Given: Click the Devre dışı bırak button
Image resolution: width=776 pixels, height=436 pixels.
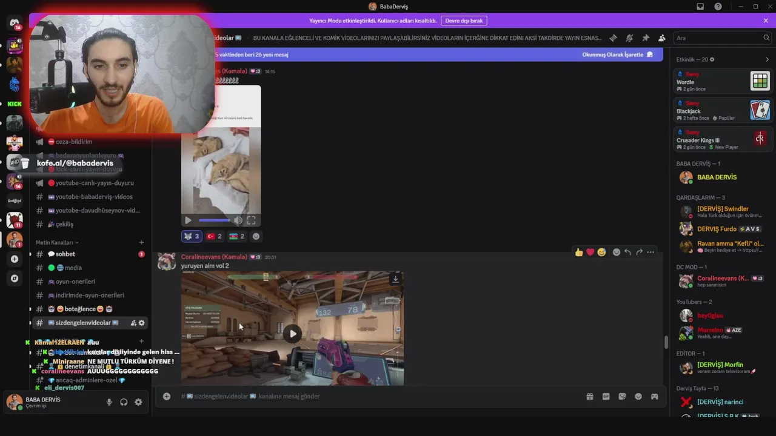Looking at the screenshot, I should coord(464,21).
